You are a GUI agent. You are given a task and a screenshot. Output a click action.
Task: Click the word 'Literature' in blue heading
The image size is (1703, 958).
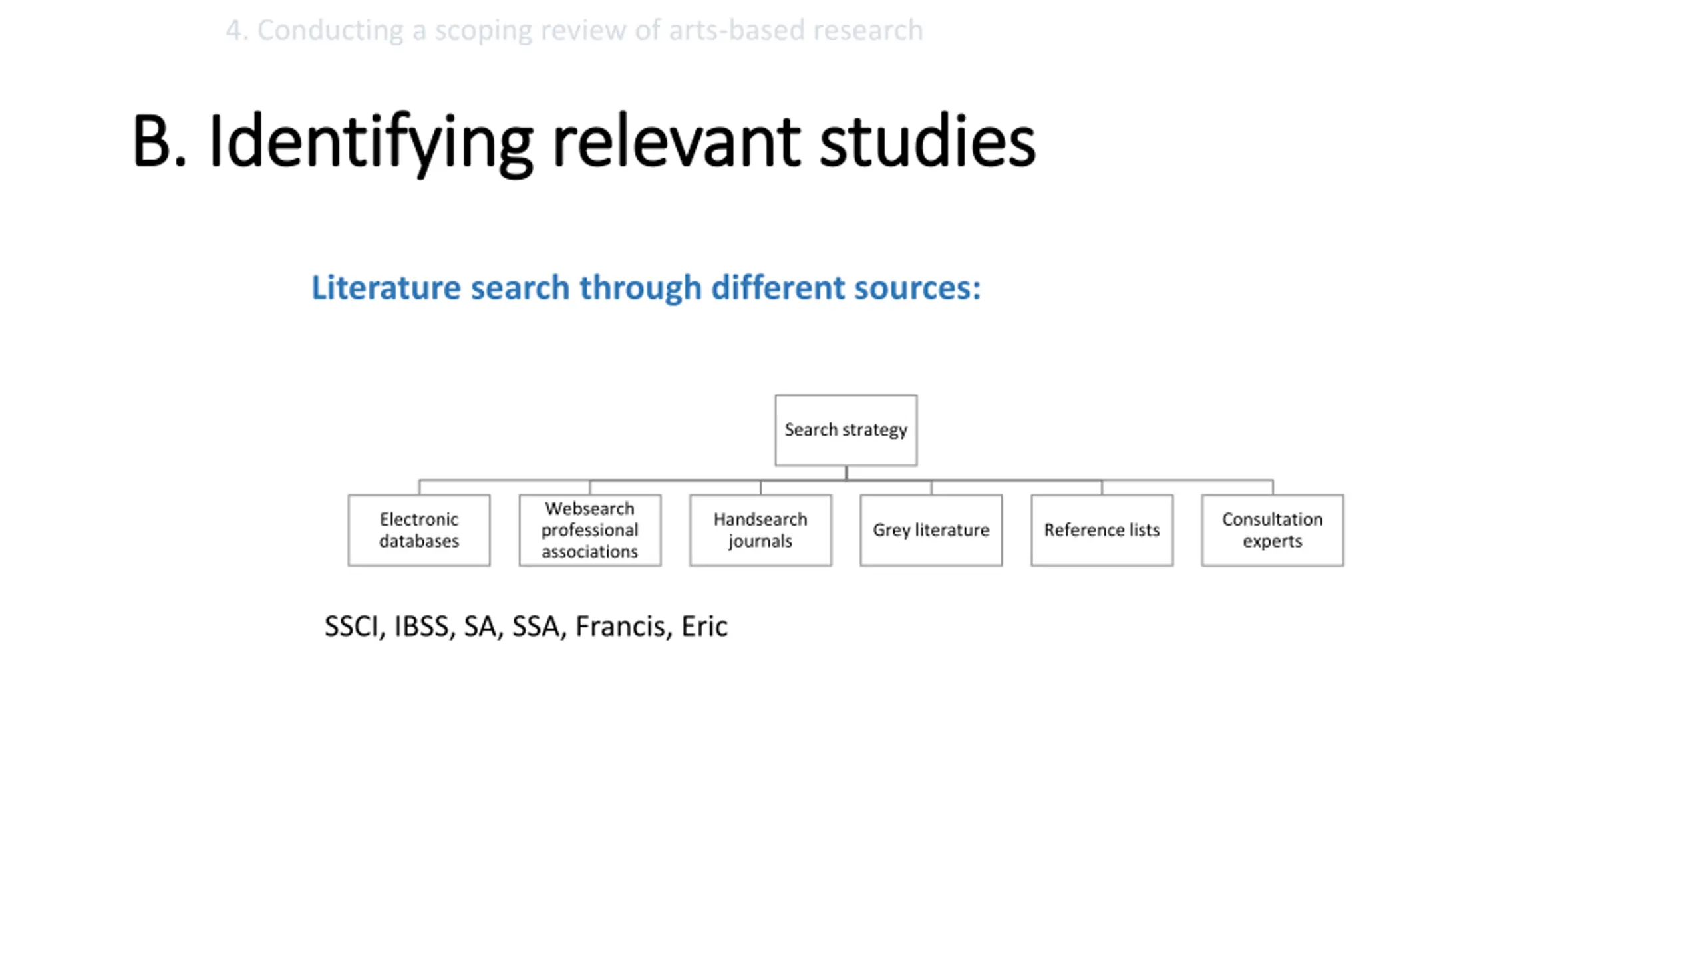(x=386, y=288)
